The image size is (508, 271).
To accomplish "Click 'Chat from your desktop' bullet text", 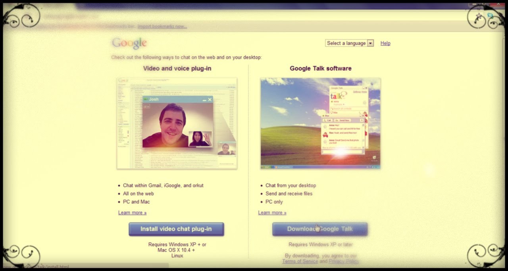I will [291, 185].
